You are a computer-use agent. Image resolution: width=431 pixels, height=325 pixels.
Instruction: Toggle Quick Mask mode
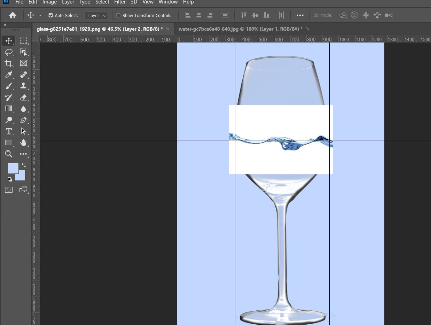tap(9, 189)
